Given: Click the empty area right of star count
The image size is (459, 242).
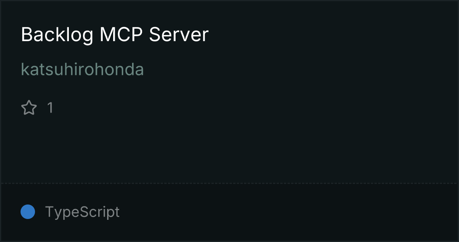Looking at the screenshot, I should (x=255, y=108).
